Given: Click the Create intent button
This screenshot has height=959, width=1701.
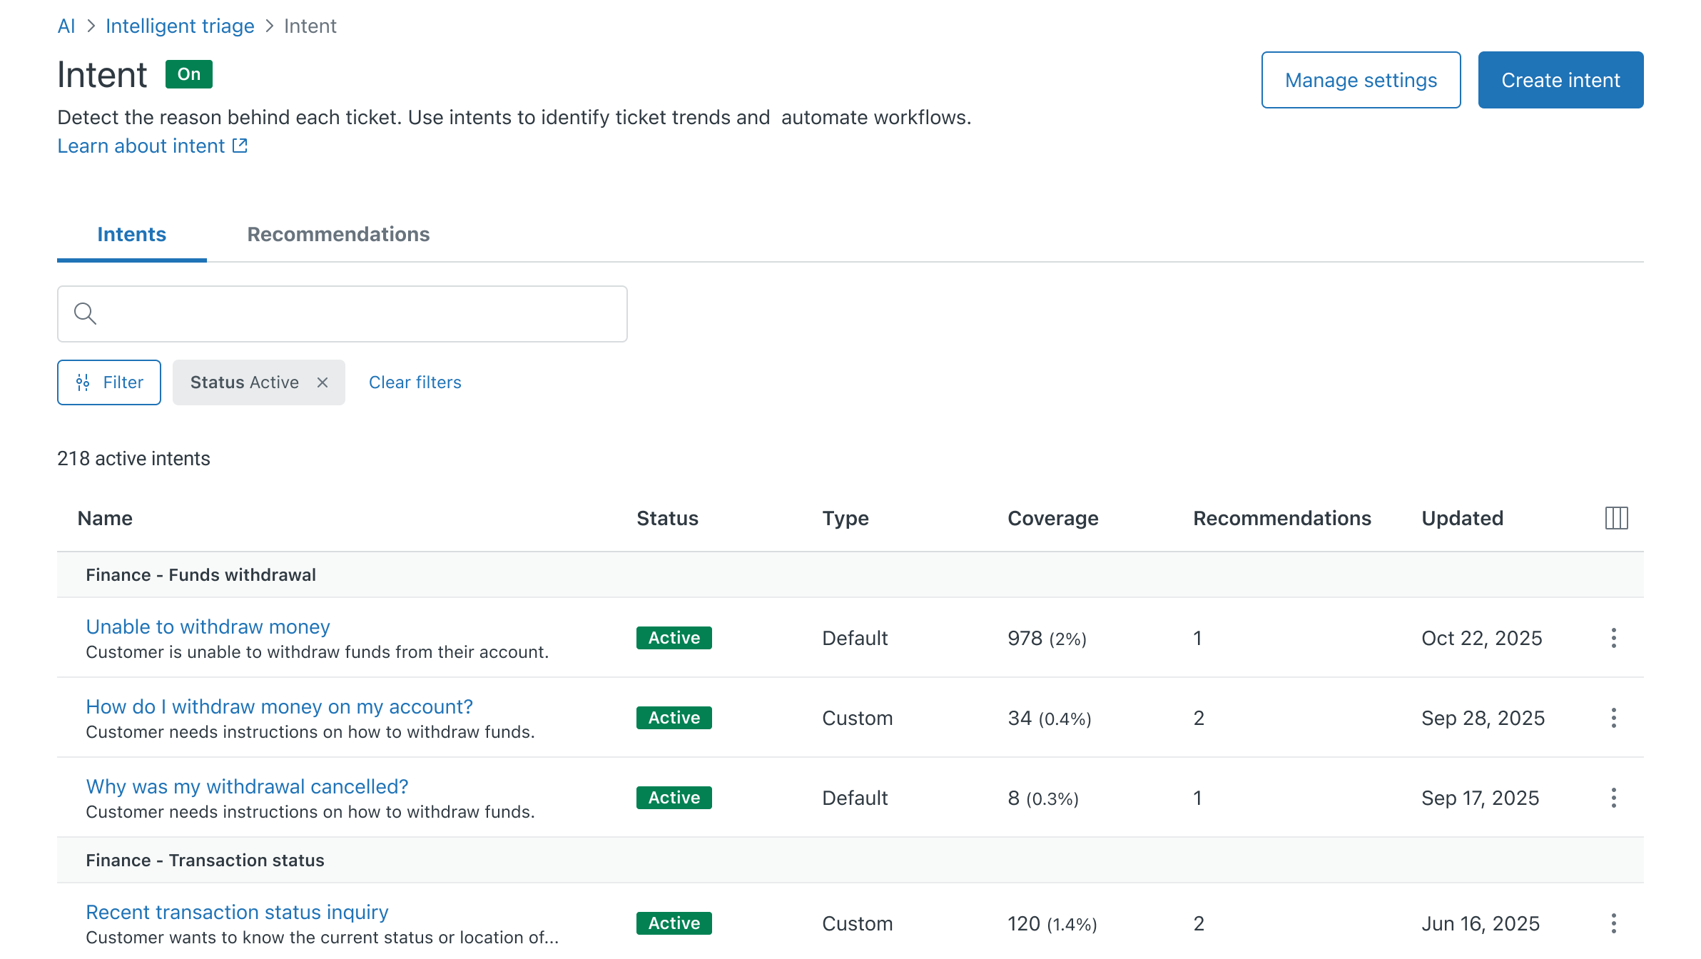Looking at the screenshot, I should (x=1560, y=80).
